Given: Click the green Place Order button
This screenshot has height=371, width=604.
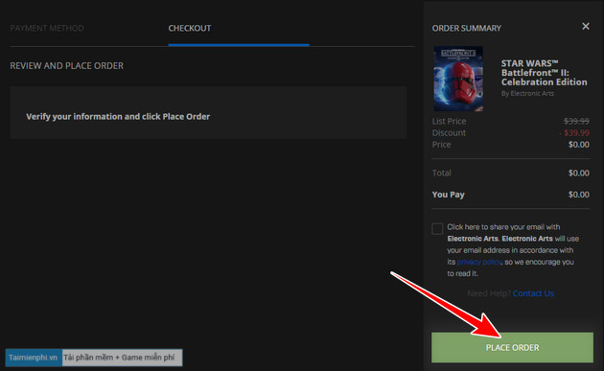Looking at the screenshot, I should 512,347.
